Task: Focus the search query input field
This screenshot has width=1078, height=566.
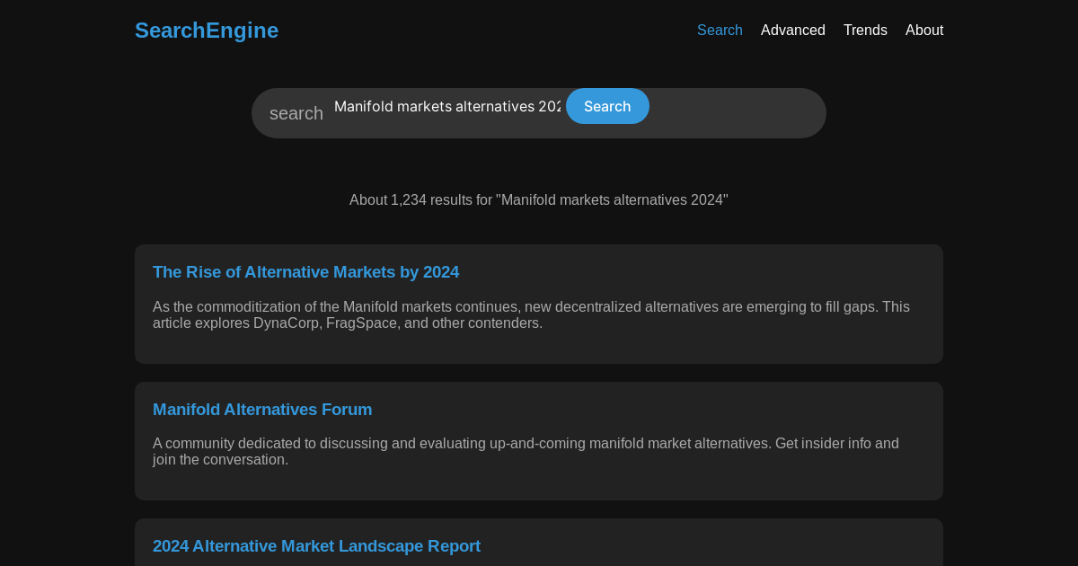Action: [x=446, y=107]
